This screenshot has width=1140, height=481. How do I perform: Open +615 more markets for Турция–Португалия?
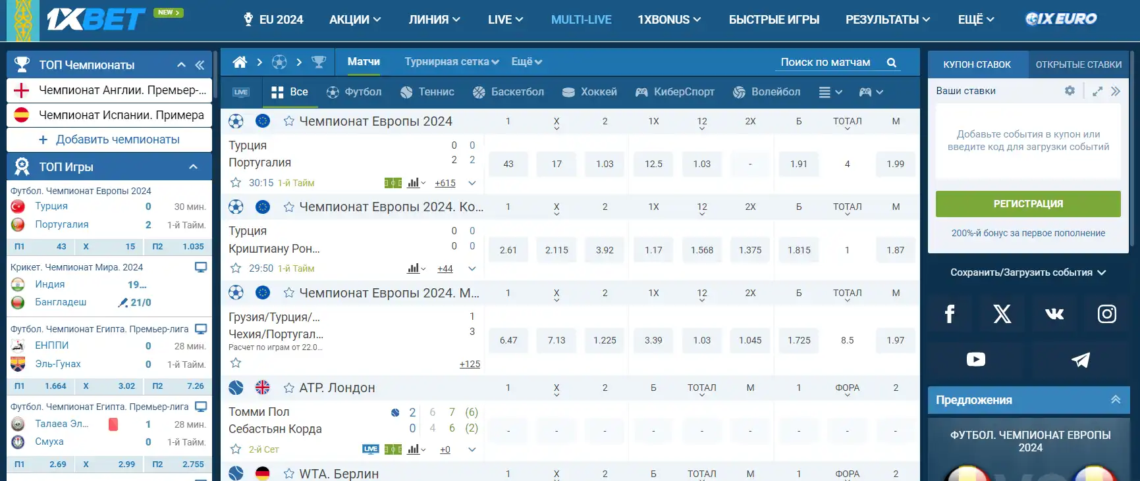pyautogui.click(x=445, y=183)
